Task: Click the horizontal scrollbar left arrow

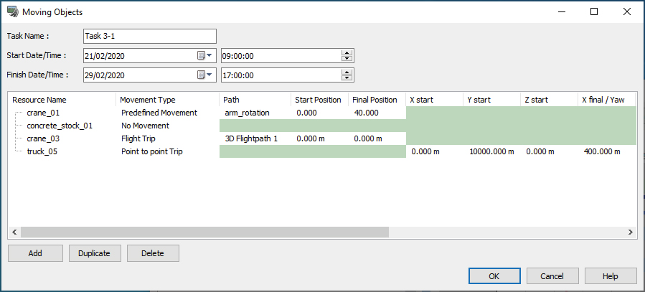Action: click(x=14, y=232)
